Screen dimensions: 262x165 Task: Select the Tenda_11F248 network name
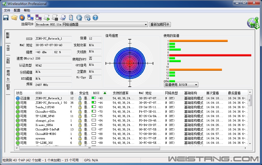click(x=45, y=107)
